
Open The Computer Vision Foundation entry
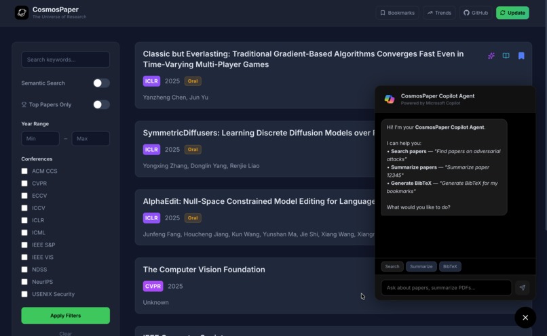point(204,270)
